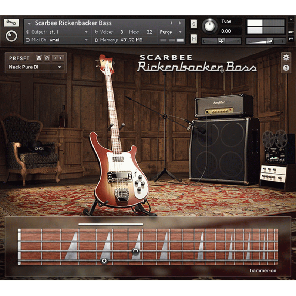Click the Voices count value 3
Viewport: 296px width, 296px height.
pos(122,32)
